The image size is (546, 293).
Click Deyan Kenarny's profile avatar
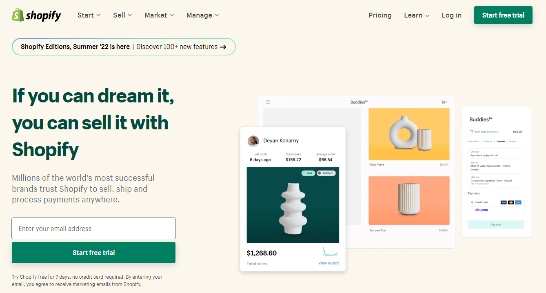(x=253, y=141)
